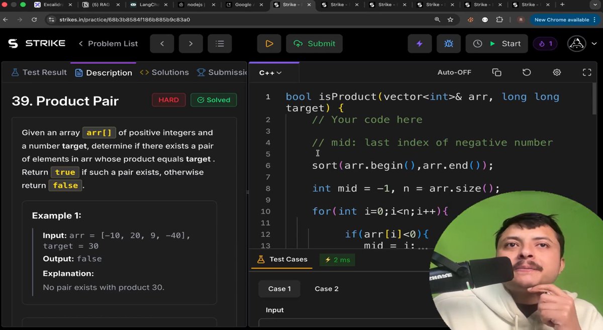Go to next problem with right arrow
The width and height of the screenshot is (603, 330).
click(190, 44)
